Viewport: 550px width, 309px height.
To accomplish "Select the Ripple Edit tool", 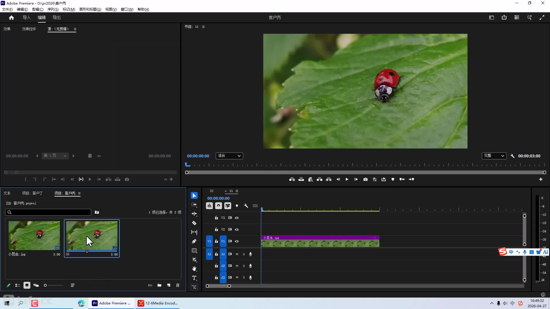I will coord(194,214).
